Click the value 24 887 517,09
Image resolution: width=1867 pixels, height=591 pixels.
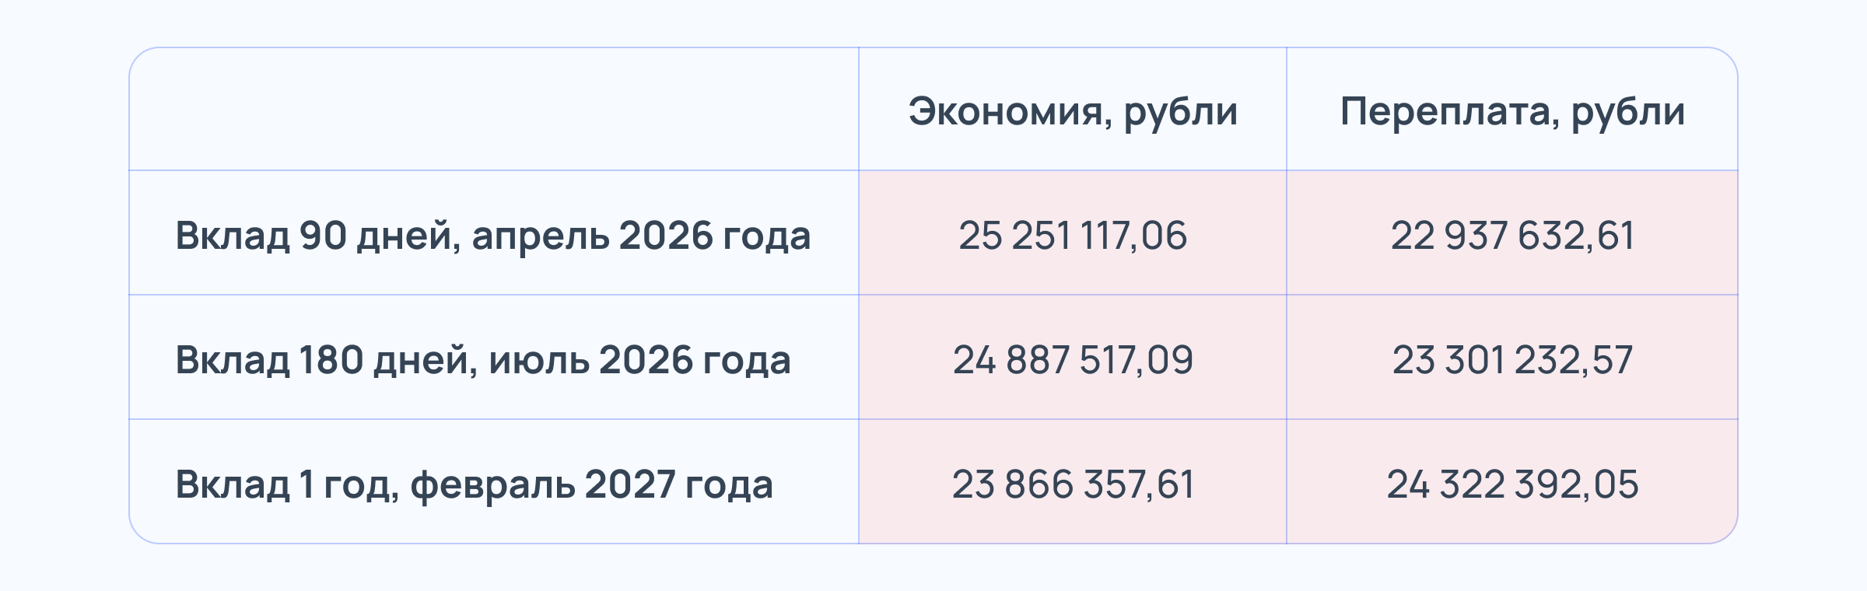click(1072, 359)
